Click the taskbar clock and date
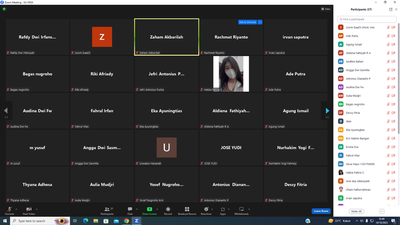 pyautogui.click(x=382, y=221)
